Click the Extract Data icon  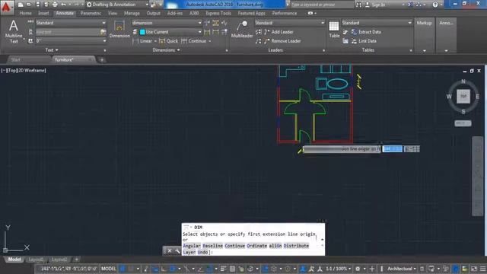(354, 32)
